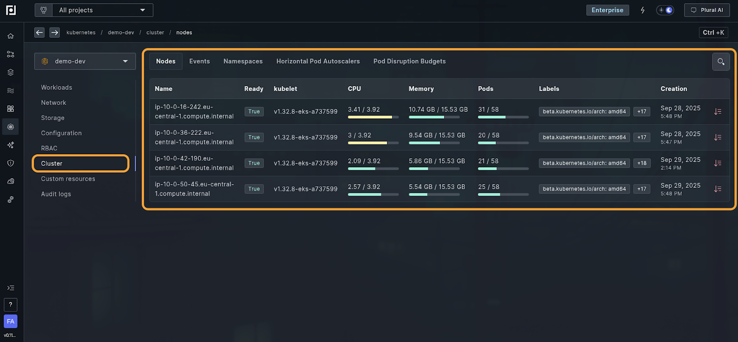Open the Home icon in left sidebar
This screenshot has height=342, width=738.
coord(11,36)
